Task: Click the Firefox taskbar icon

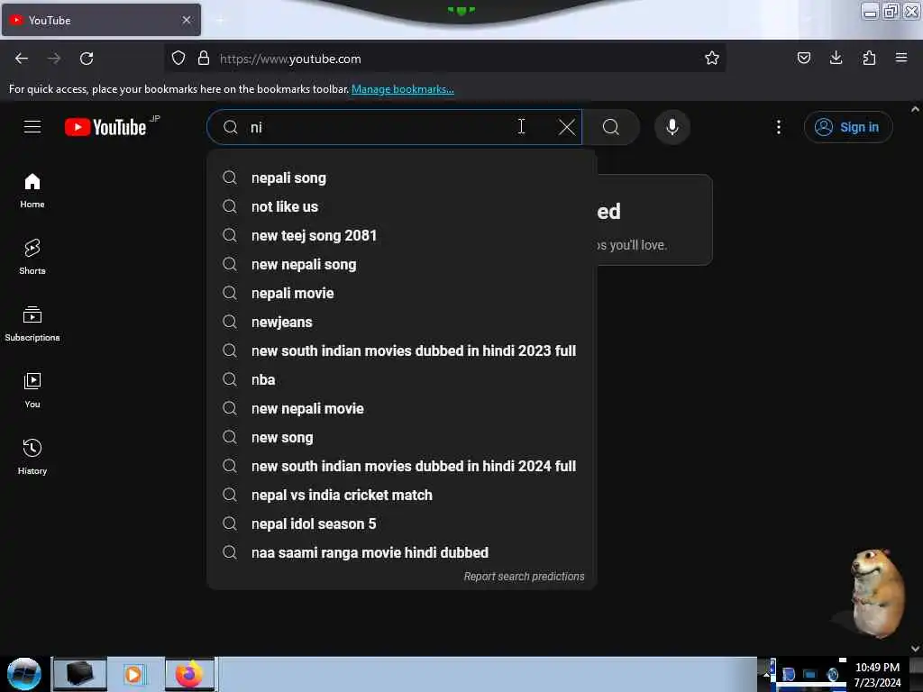Action: [x=189, y=674]
